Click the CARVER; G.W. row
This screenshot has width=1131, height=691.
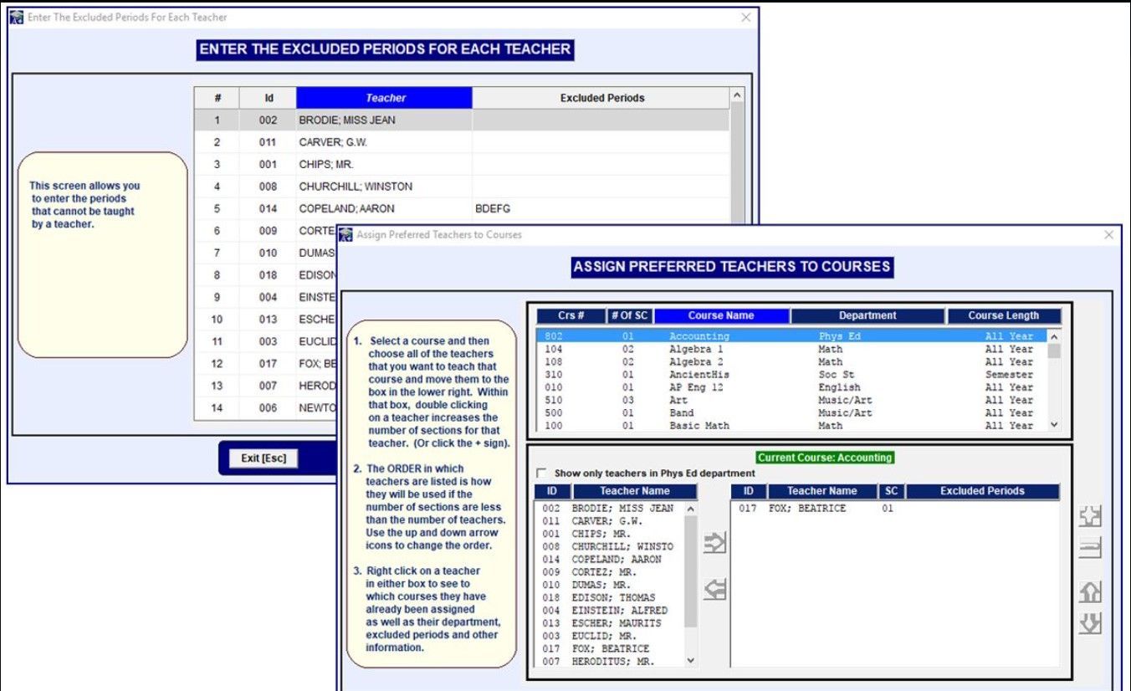tap(383, 141)
